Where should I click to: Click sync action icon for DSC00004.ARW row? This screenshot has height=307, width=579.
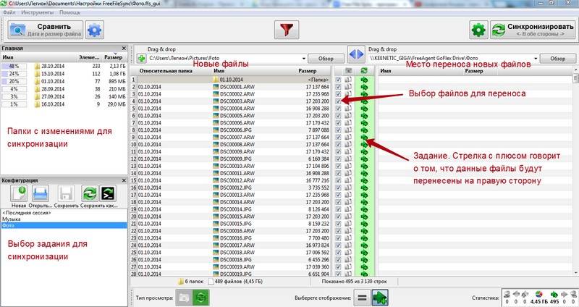click(364, 109)
